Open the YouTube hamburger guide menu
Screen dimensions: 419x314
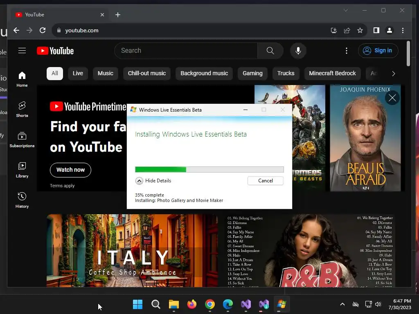coord(22,50)
